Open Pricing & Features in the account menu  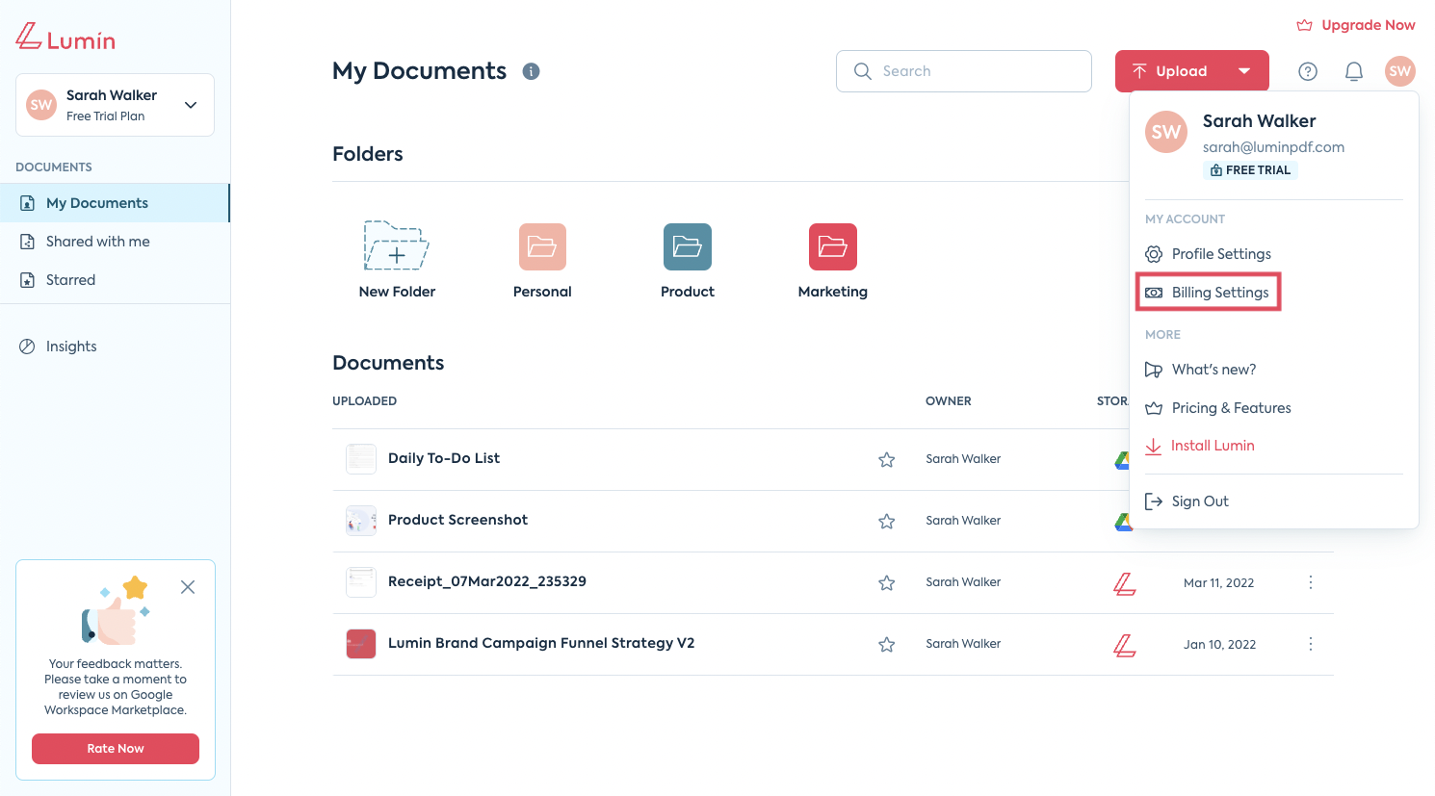coord(1217,408)
